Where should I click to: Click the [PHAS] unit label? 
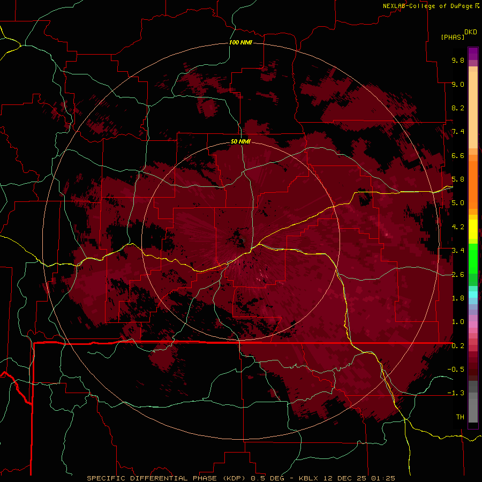click(x=453, y=37)
